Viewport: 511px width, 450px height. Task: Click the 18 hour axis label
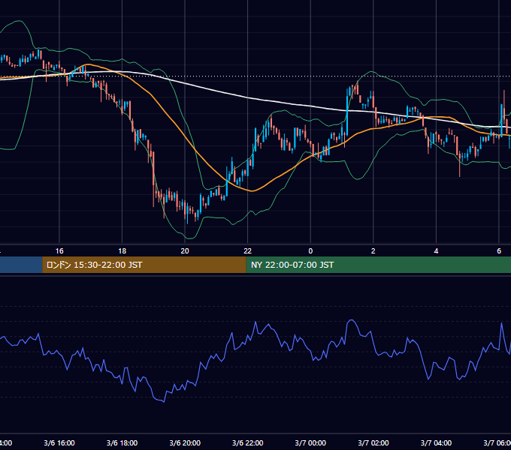(x=122, y=251)
